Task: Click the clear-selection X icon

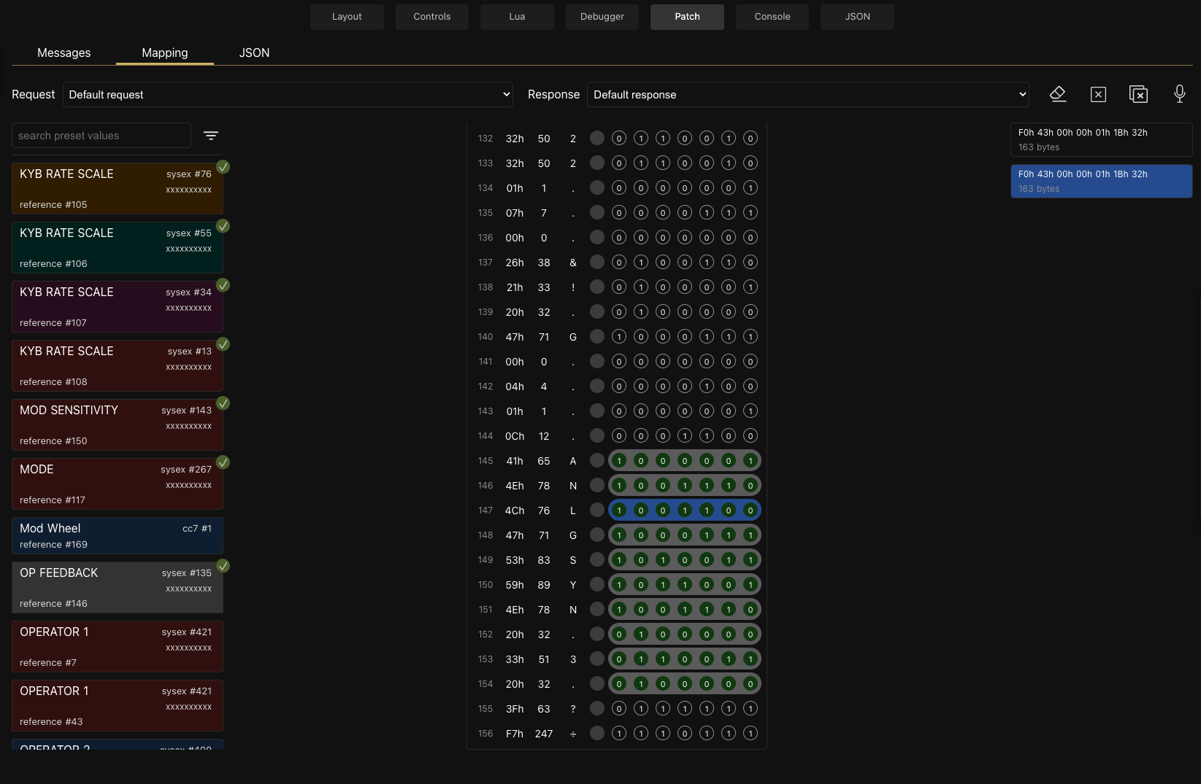Action: pos(1098,93)
